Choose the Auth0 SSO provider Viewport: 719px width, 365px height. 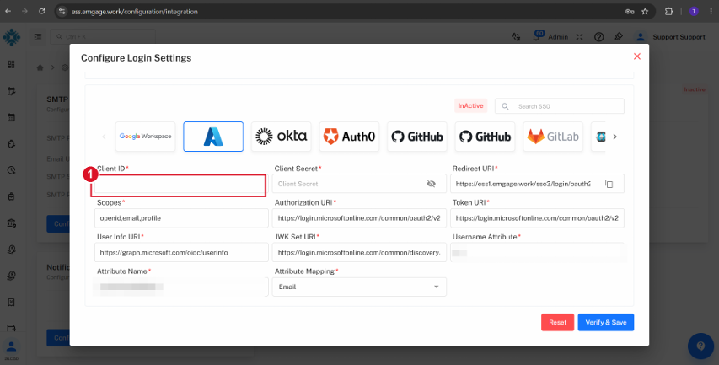tap(349, 137)
